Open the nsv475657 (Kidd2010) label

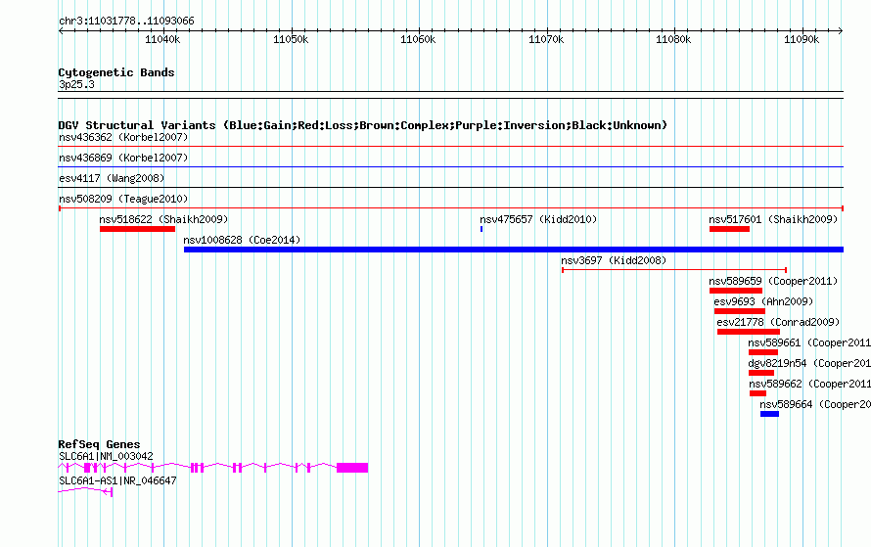(x=538, y=219)
